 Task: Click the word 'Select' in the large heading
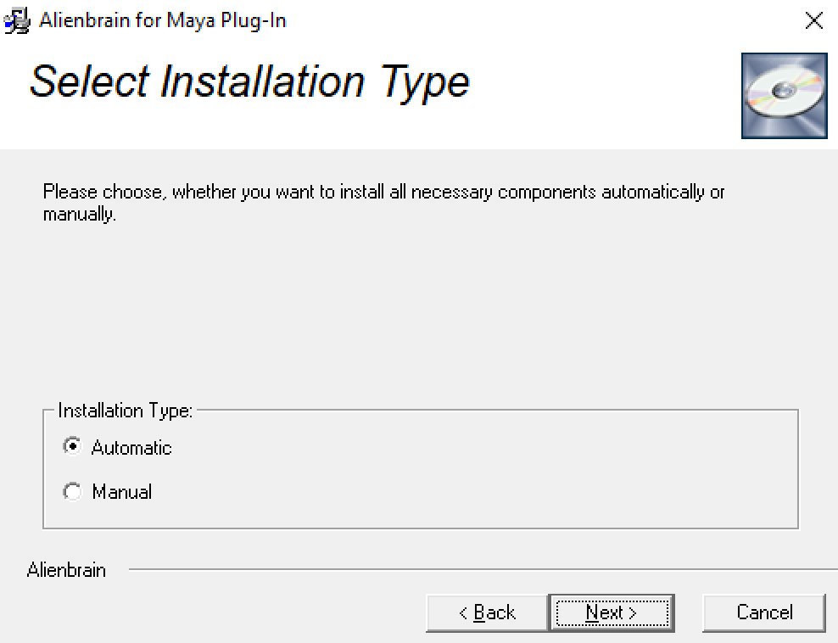point(88,81)
